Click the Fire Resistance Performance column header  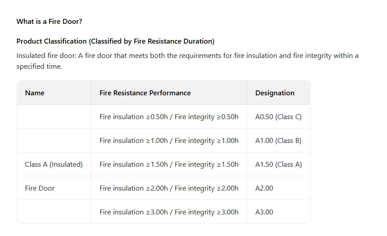169,93
